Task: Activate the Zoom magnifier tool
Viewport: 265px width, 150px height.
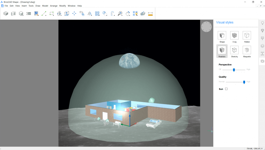Action: (x=120, y=13)
